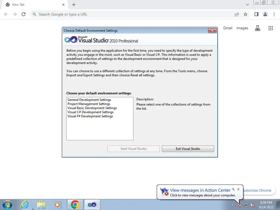Close the Choose Default Environment Settings dialog
The height and width of the screenshot is (210, 280).
coord(212,31)
